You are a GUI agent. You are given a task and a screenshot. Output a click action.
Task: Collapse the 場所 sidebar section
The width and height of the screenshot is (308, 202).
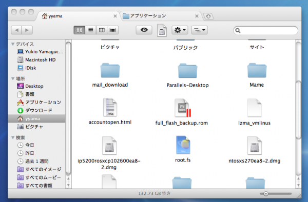[13, 78]
